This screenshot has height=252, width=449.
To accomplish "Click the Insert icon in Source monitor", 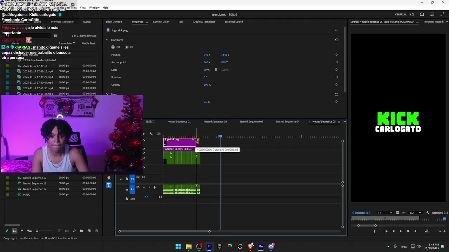I will (x=427, y=231).
